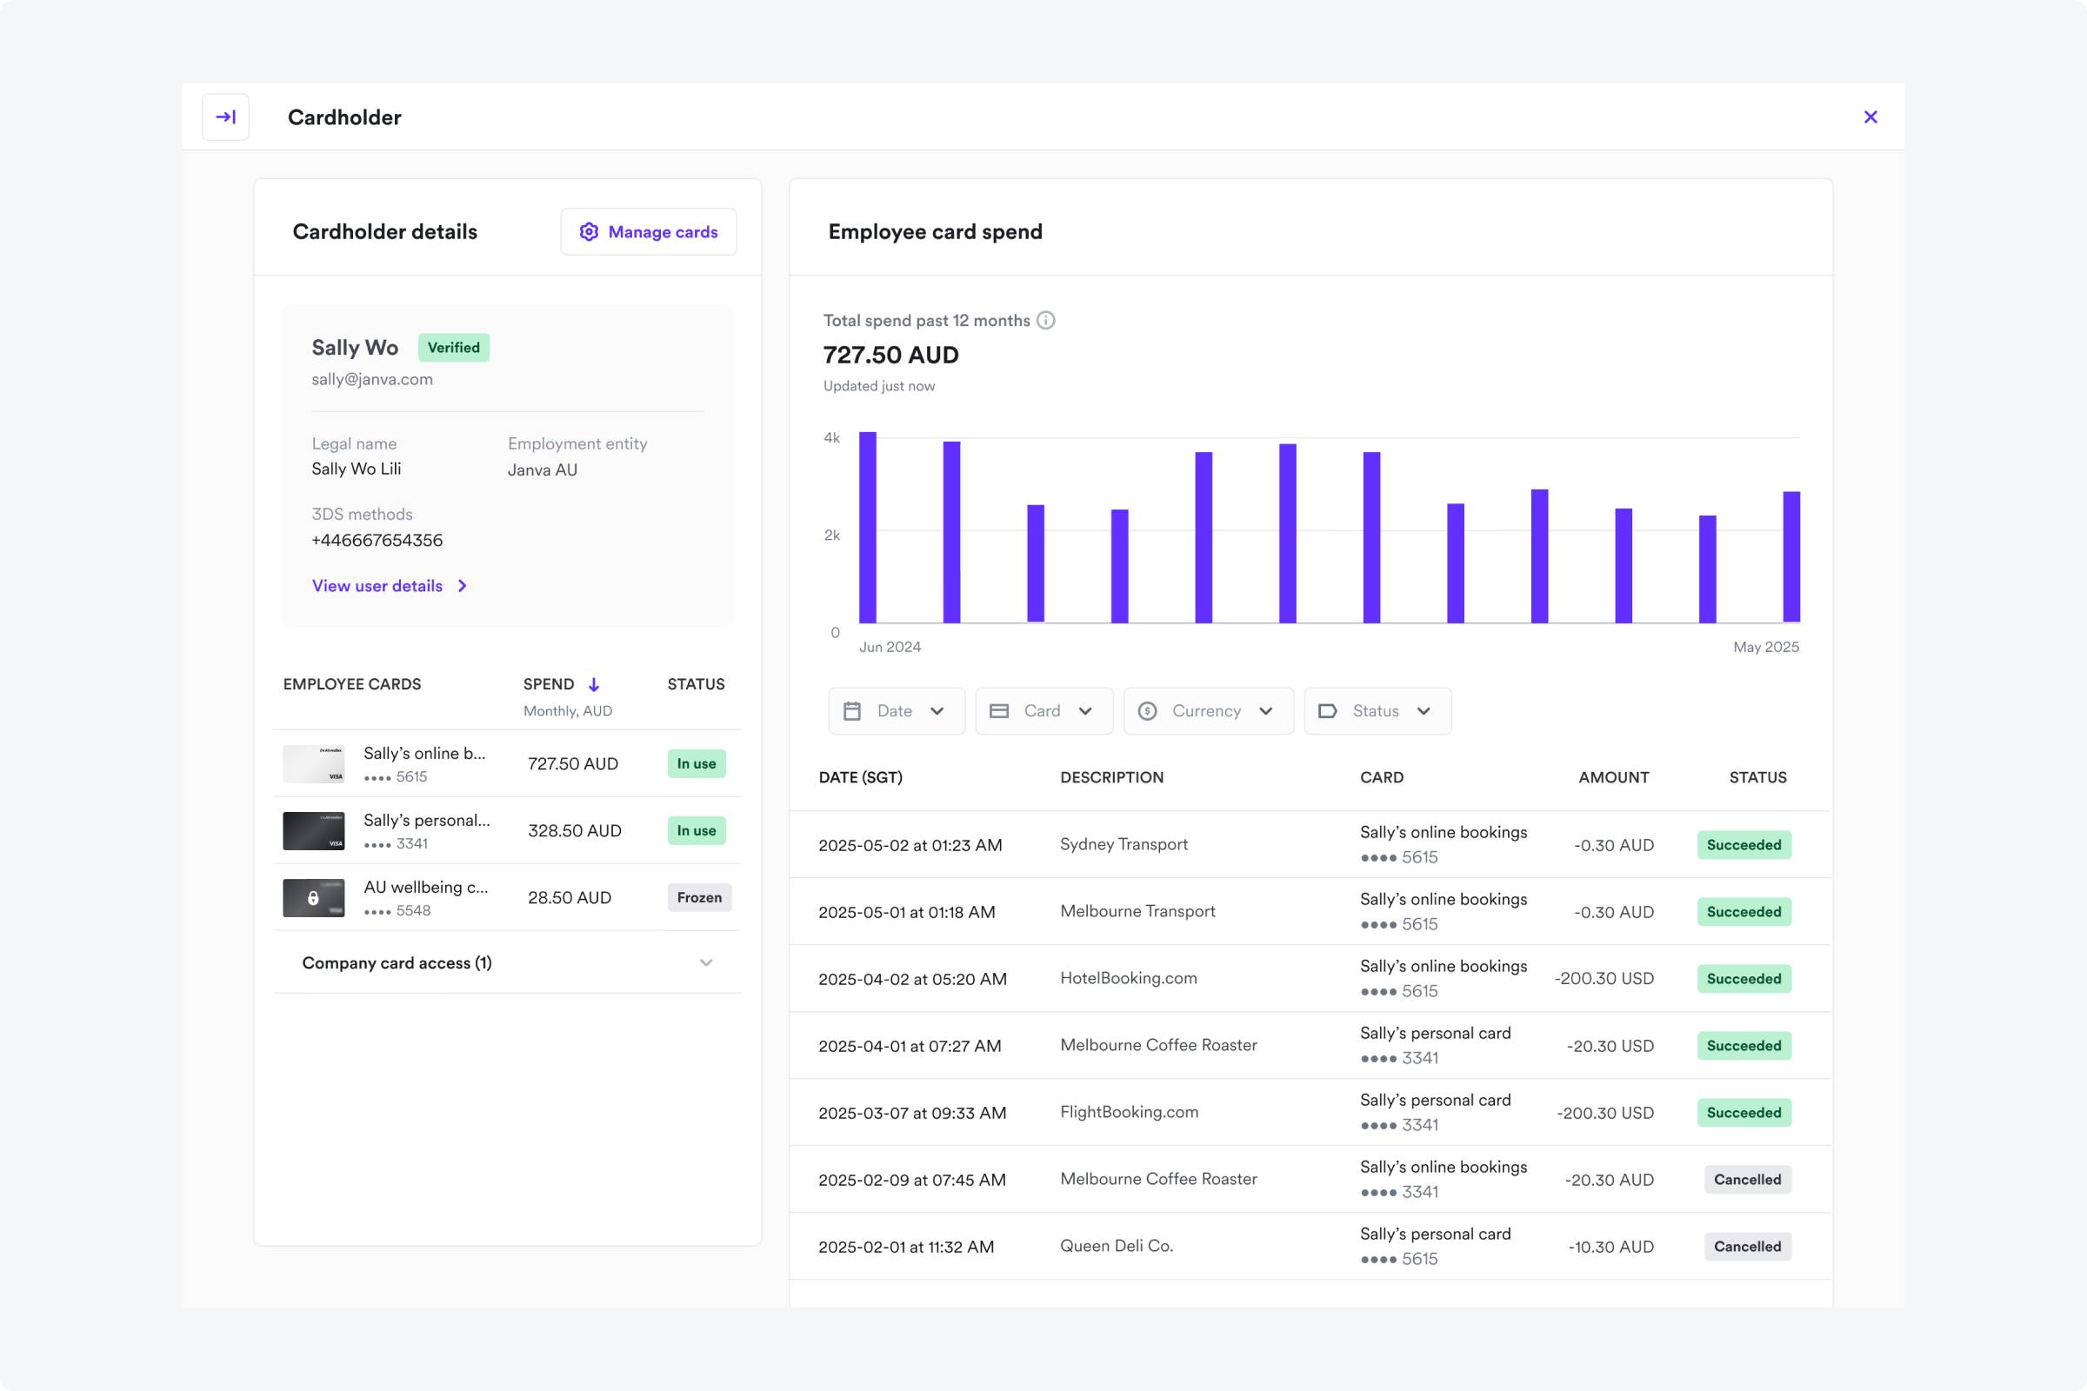
Task: Click the info icon beside Total spend past 12 months
Action: click(1047, 320)
